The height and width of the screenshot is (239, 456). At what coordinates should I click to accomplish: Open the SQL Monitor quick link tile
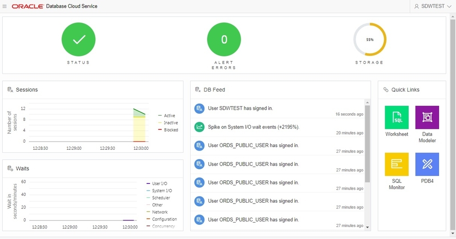[x=397, y=164]
